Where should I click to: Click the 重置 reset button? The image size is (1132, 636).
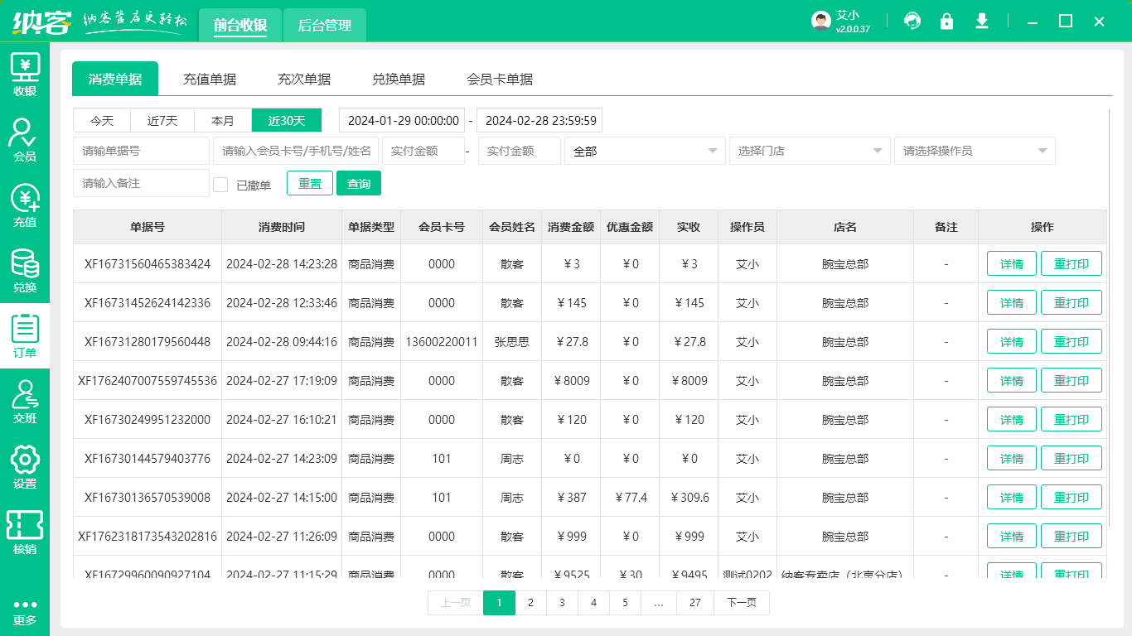310,183
